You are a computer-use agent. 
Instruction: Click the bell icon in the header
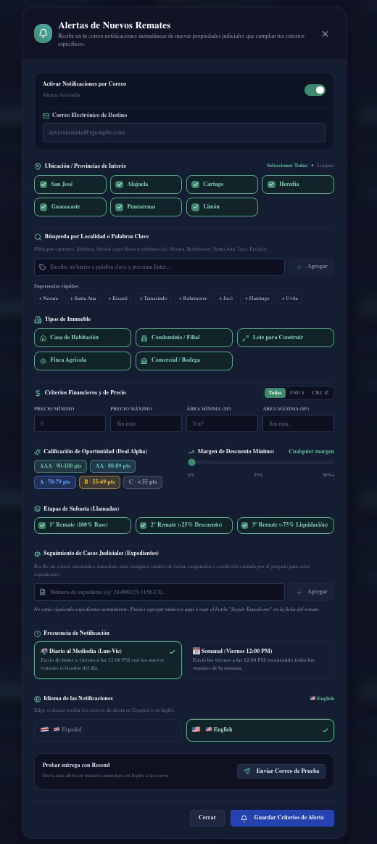tap(43, 33)
